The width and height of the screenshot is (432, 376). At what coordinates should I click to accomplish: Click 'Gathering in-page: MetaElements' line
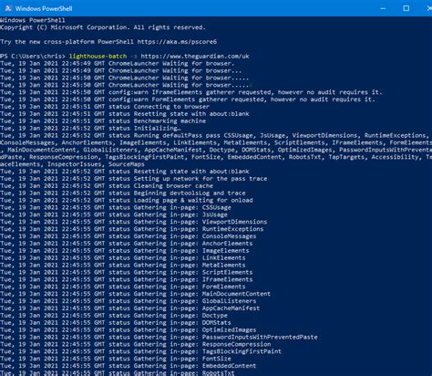point(123,266)
